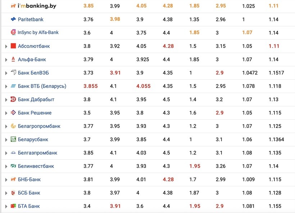Click the Белагропромбанк yellow logo icon
Screen dimensions: 295x213
pos(13,126)
